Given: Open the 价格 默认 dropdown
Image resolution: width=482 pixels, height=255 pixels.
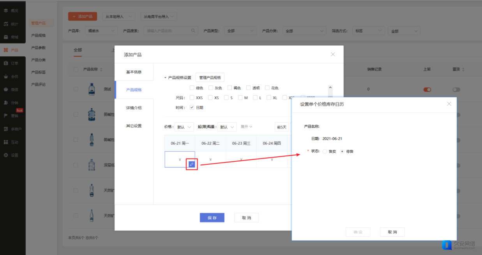Looking at the screenshot, I should (x=184, y=127).
